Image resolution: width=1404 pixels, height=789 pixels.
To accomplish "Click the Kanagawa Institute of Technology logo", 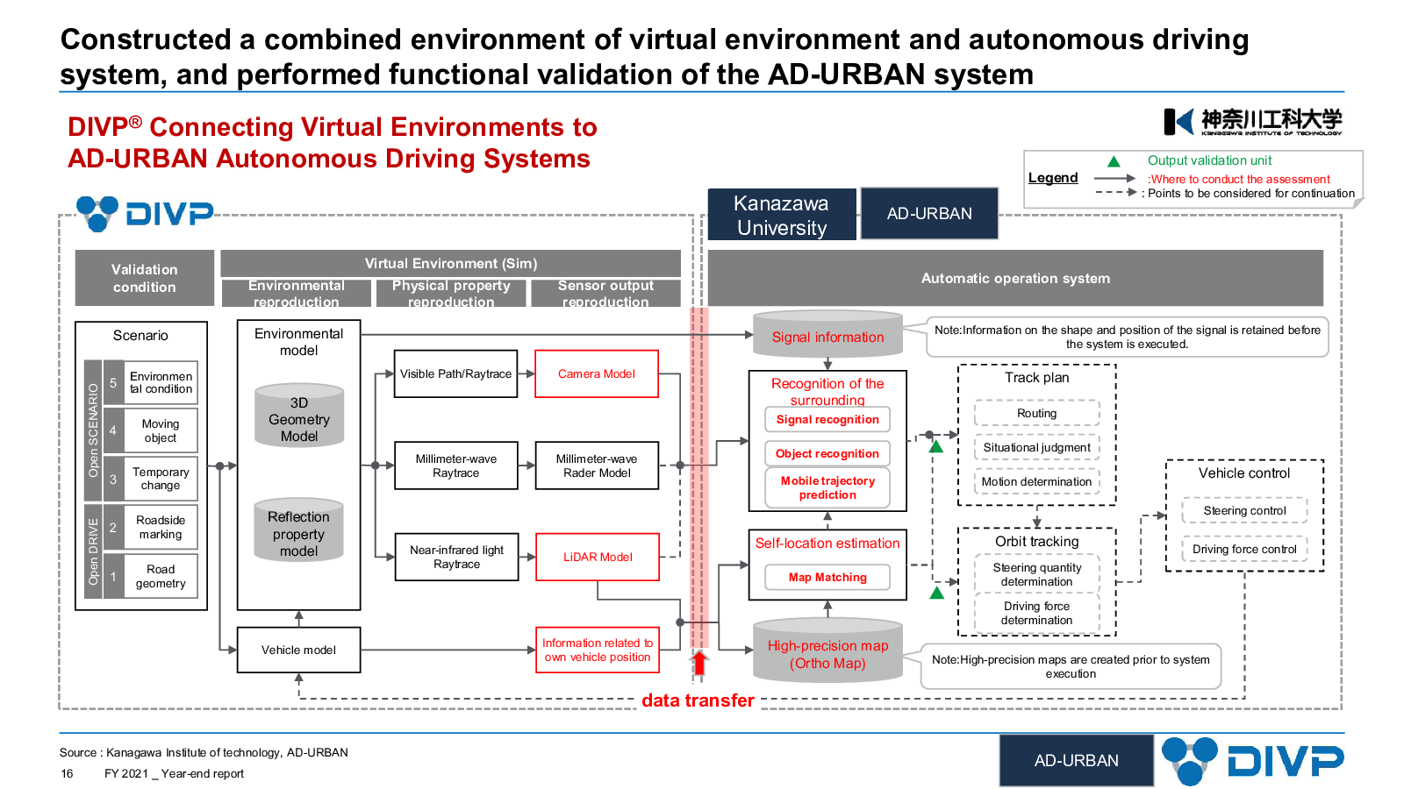I will (x=1253, y=122).
